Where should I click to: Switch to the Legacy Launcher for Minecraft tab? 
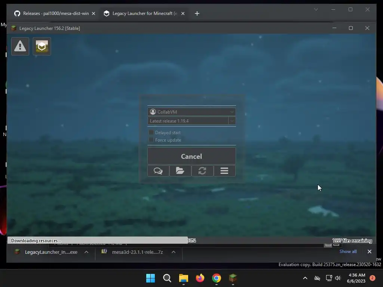(144, 13)
